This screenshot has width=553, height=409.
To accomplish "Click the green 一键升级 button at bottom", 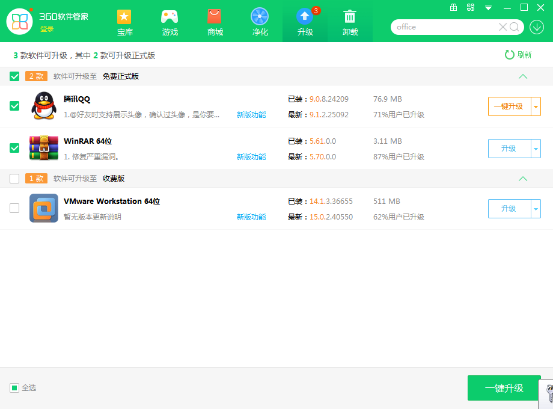I will pyautogui.click(x=504, y=388).
